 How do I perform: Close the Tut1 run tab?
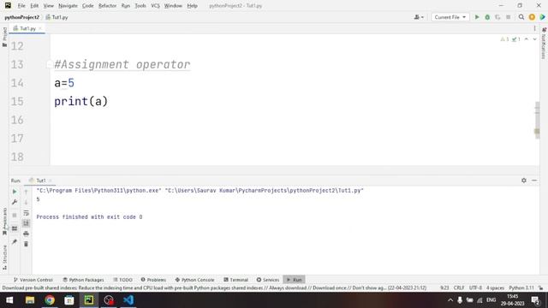51,181
